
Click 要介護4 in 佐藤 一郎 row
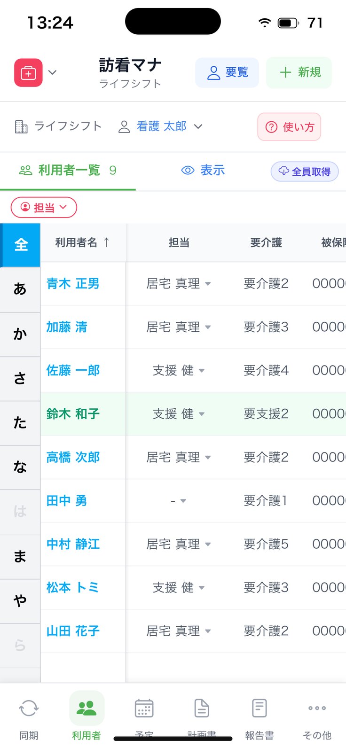click(266, 371)
